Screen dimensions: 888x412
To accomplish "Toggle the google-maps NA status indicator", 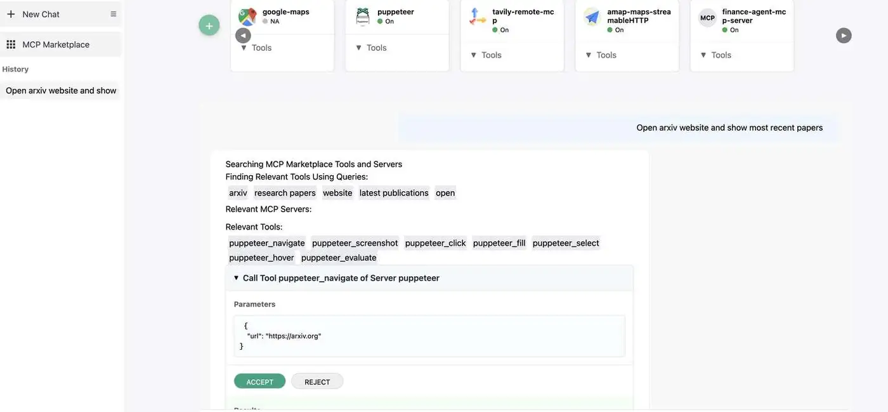I will coord(265,21).
